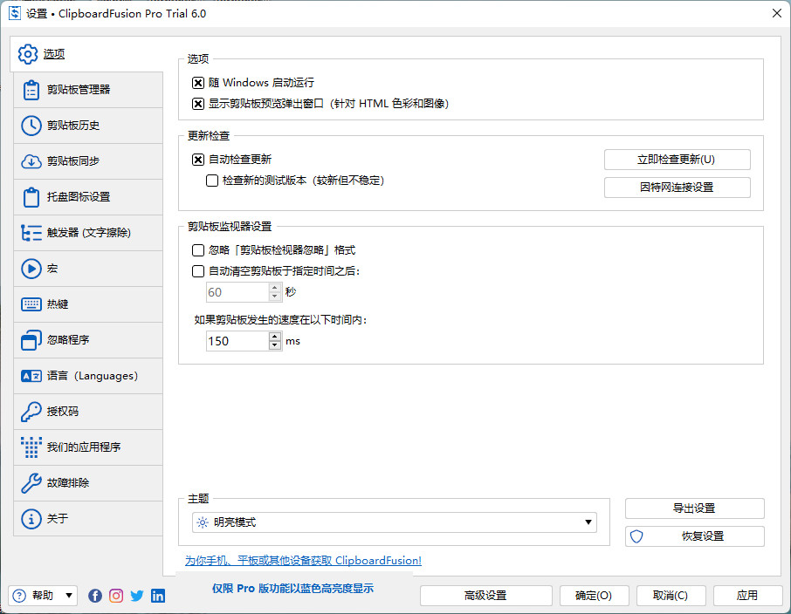Screen dimensions: 791x614
Task: Click the tree icon for 触发器 (文字擦除)
Action: pos(31,233)
